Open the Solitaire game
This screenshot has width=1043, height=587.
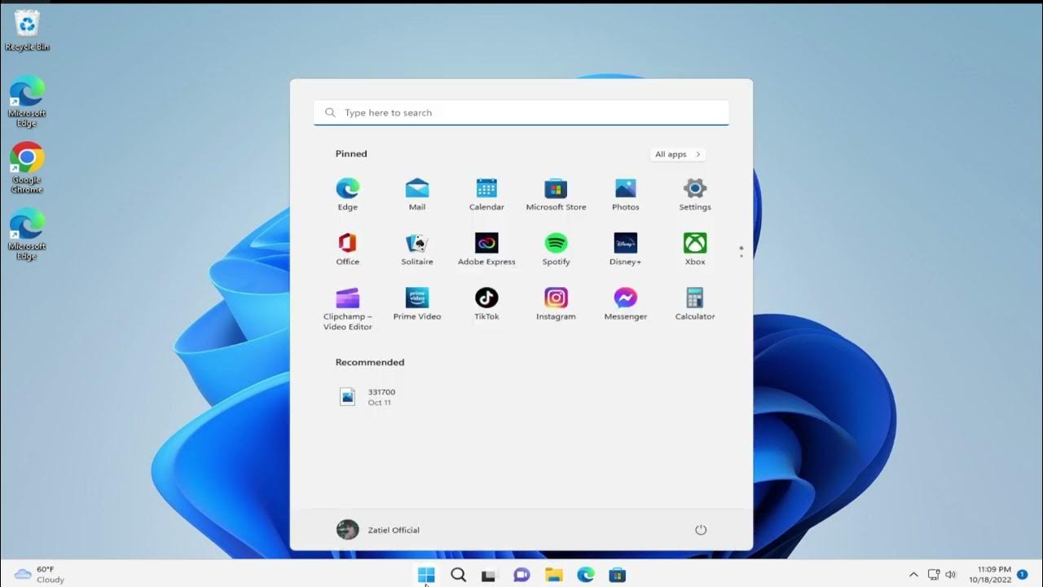pos(417,249)
